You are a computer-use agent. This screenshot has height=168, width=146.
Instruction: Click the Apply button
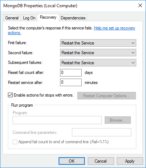click(130, 161)
